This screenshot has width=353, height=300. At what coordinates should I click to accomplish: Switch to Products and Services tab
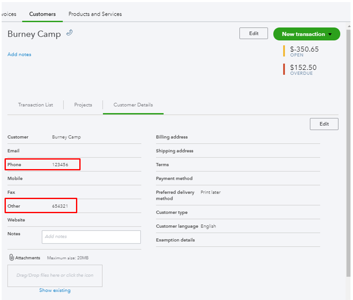coord(95,14)
